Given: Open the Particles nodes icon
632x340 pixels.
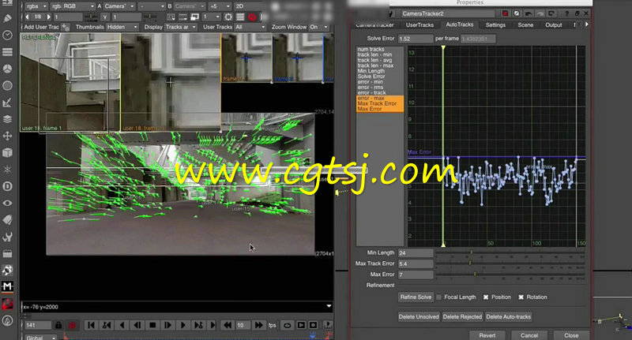Looking at the screenshot, I should point(7,170).
